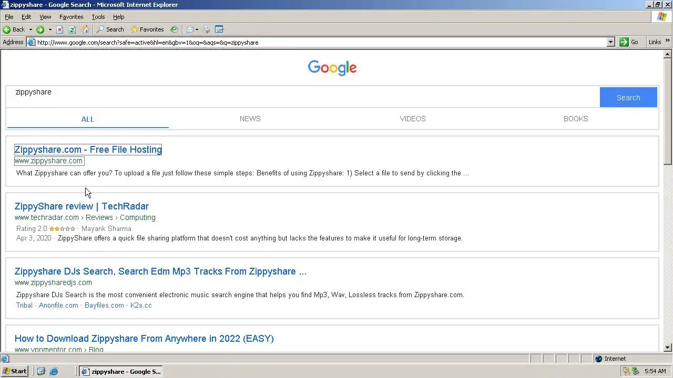This screenshot has height=378, width=673.
Task: Expand the address bar dropdown list
Action: click(x=610, y=42)
